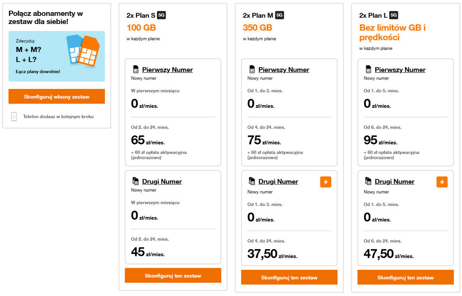
Task: Open Pierwszy Numer link in Plan S
Action: 167,70
